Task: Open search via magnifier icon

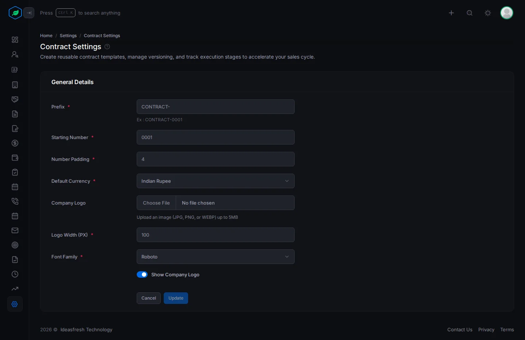Action: coord(470,13)
